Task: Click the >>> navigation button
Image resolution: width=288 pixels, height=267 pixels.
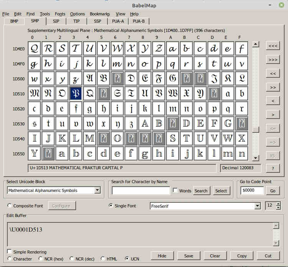Action: click(273, 60)
